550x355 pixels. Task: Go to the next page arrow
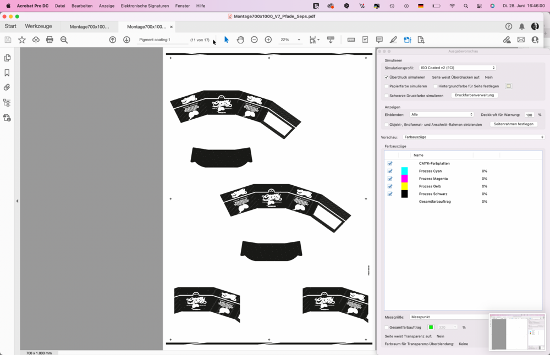[127, 40]
